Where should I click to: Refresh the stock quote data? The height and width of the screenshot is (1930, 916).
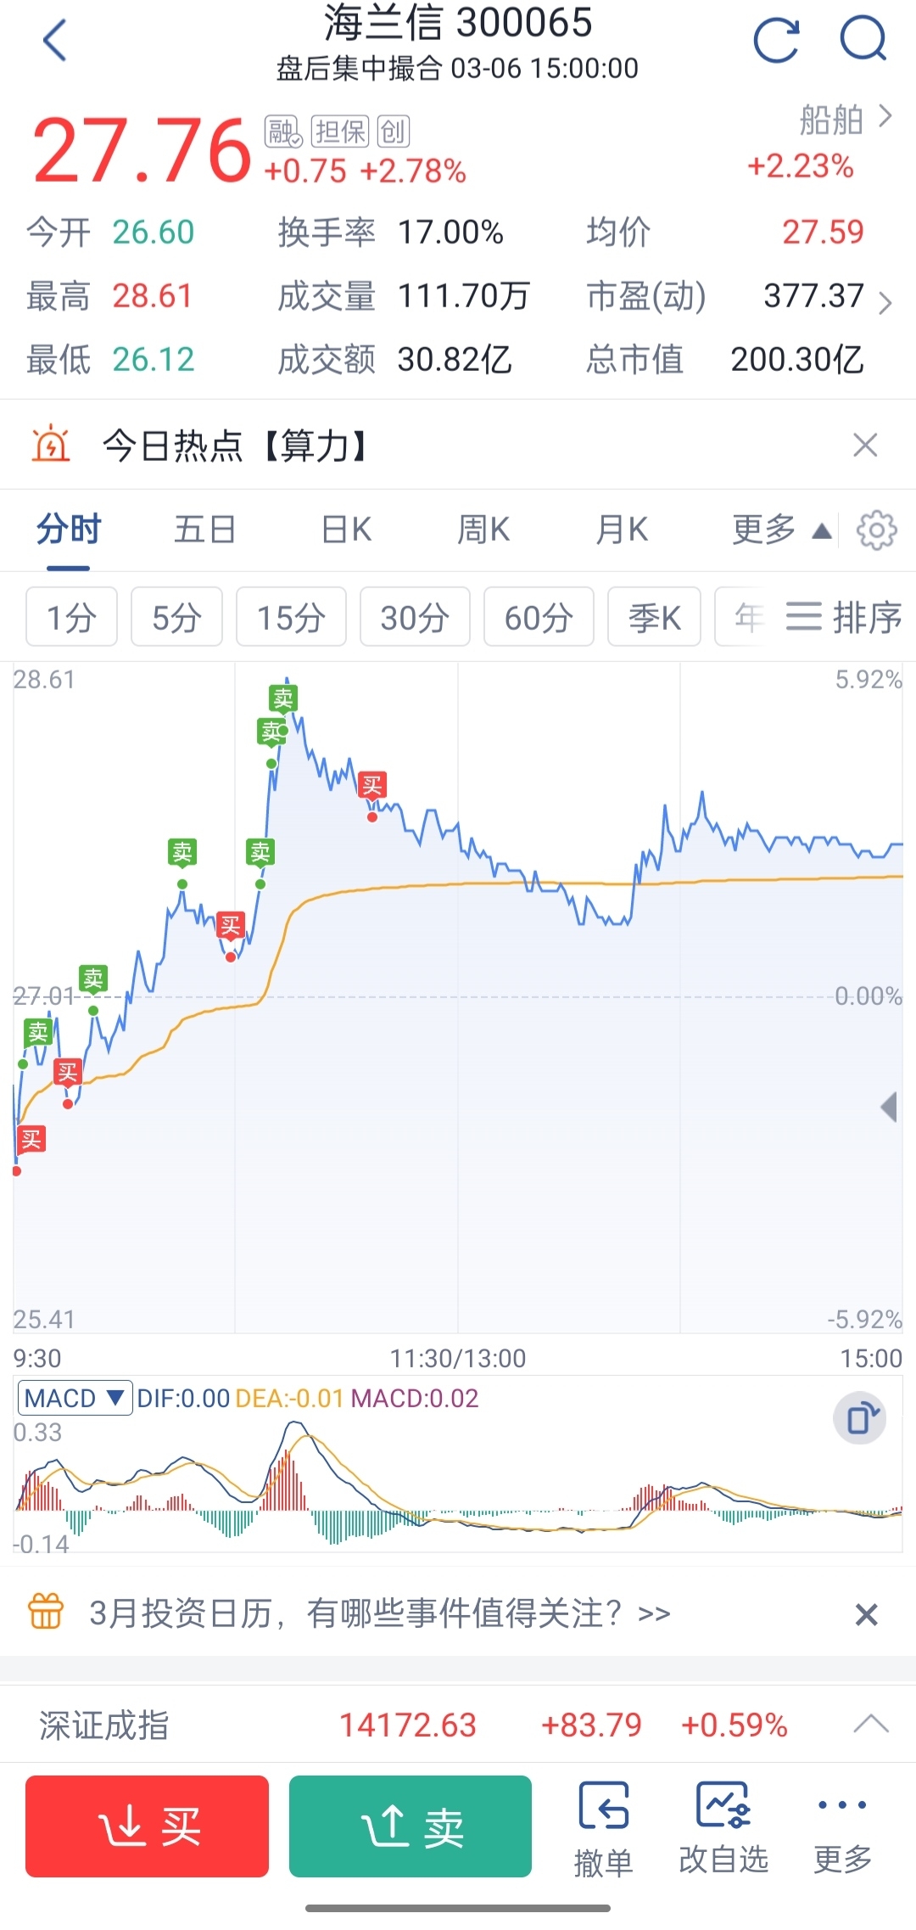pos(776,41)
